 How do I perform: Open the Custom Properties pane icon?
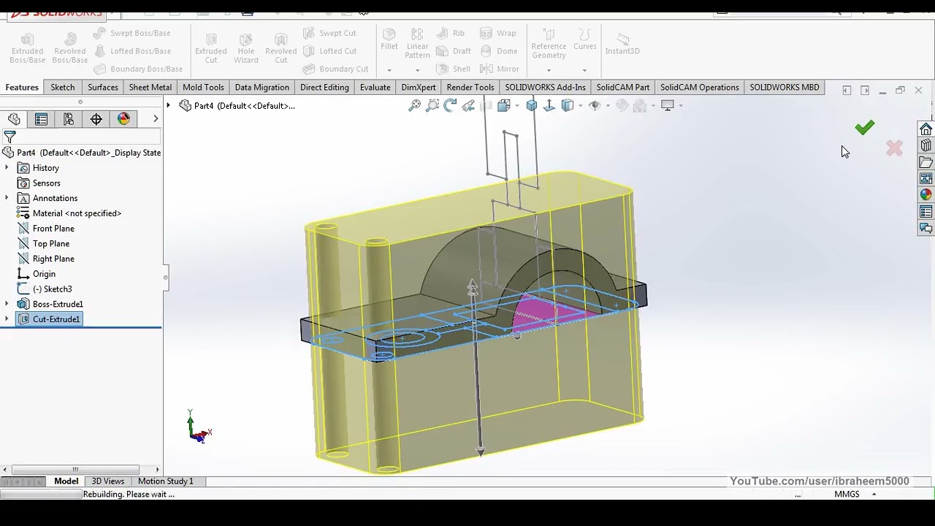coord(926,212)
